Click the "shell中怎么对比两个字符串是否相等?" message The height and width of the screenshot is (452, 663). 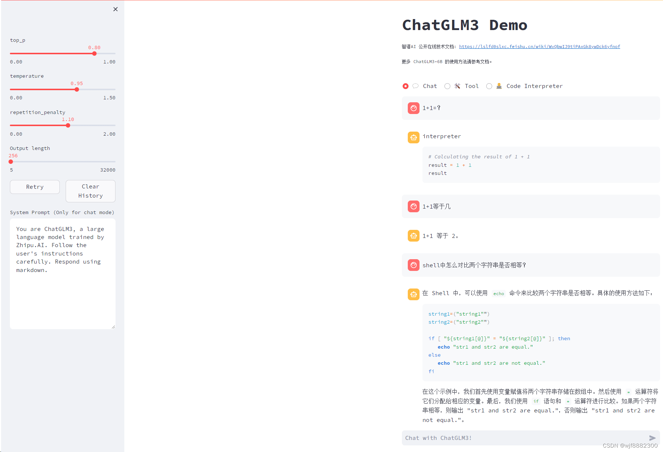[x=474, y=265]
